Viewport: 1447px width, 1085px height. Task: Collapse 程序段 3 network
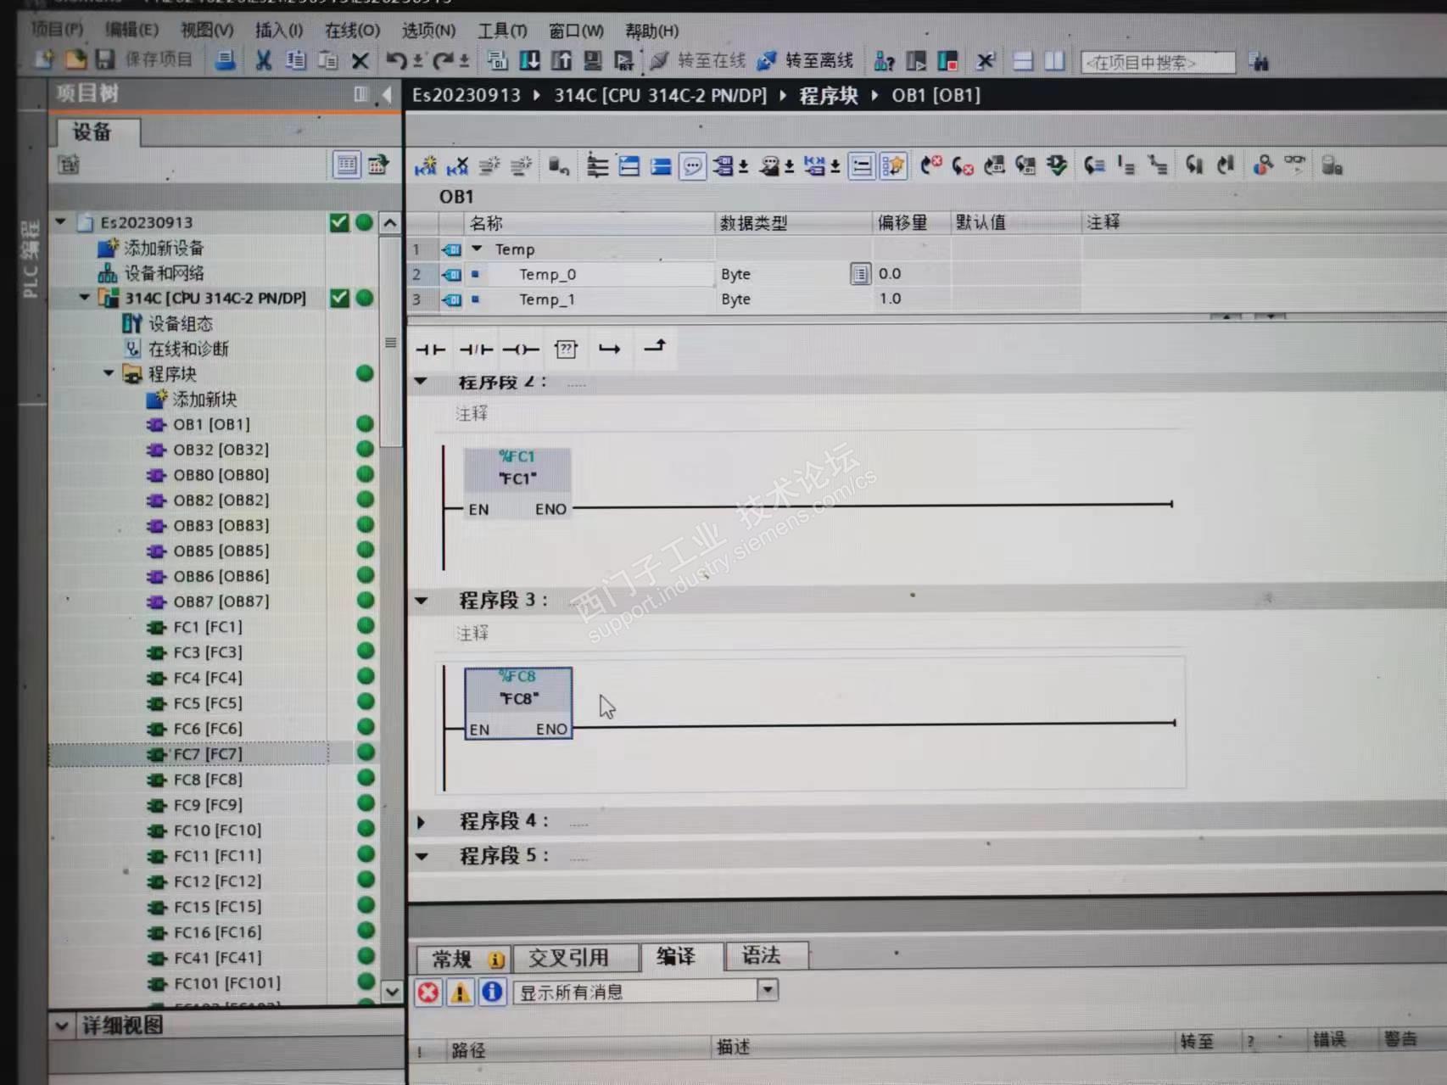point(421,601)
